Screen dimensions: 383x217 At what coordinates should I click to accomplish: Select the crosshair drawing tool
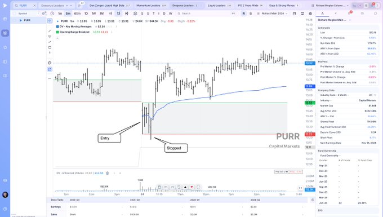(x=50, y=21)
